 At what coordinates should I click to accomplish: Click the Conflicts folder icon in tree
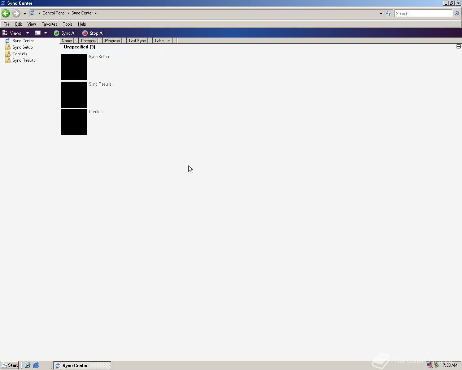coord(8,54)
